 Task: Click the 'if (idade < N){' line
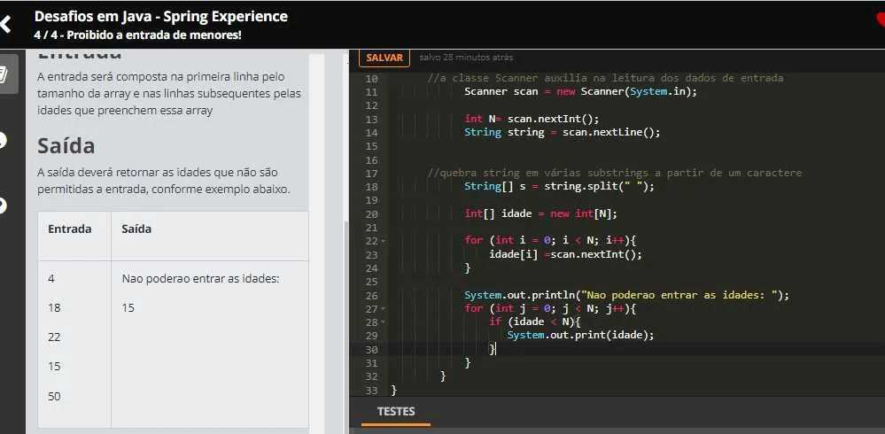tap(535, 322)
